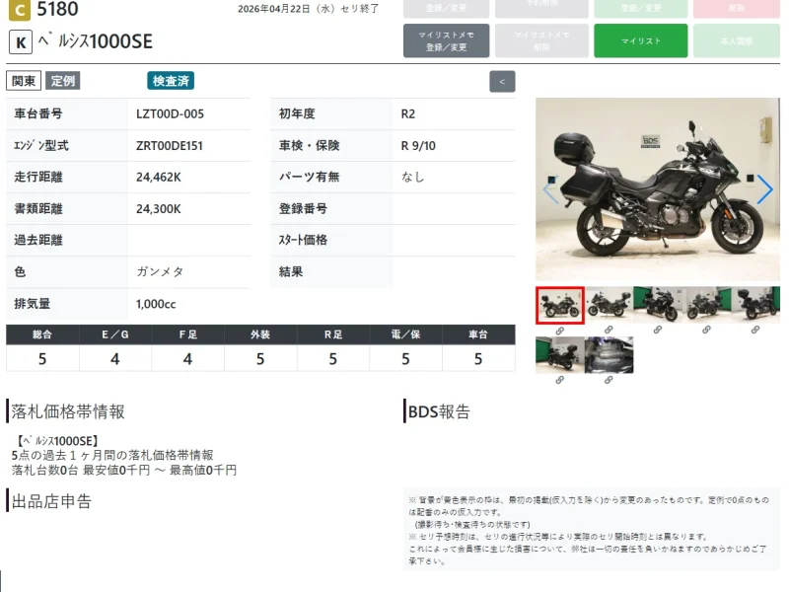Click the gray '定例' tag
Viewport: 789px width, 592px height.
click(x=63, y=81)
